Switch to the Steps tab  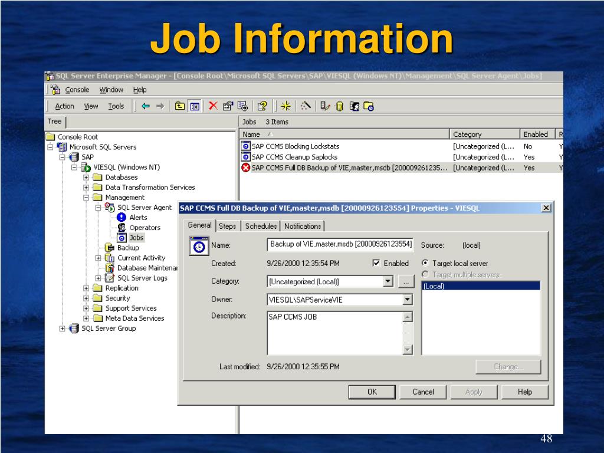[x=227, y=226]
